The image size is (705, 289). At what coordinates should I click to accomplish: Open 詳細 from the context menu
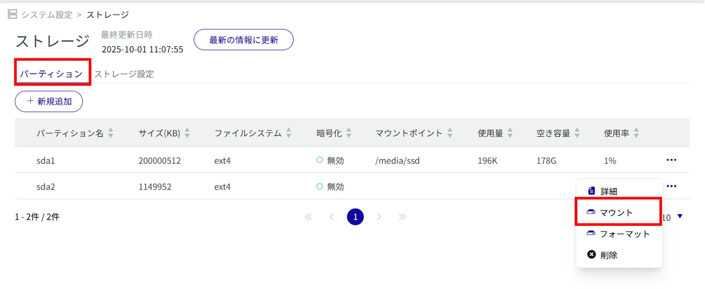(608, 191)
